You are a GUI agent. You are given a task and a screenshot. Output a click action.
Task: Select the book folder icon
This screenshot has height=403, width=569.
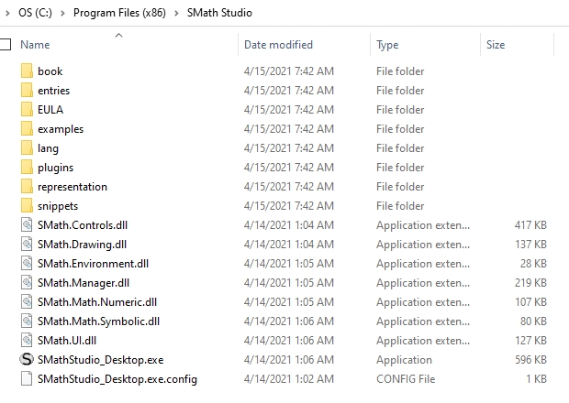point(26,71)
